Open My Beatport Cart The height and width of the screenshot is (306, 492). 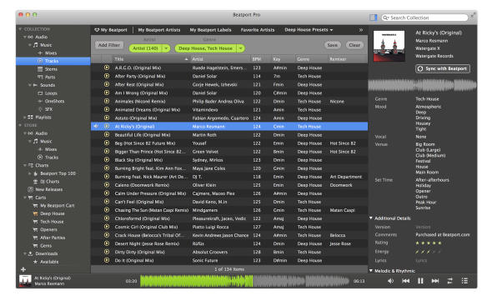[57, 206]
